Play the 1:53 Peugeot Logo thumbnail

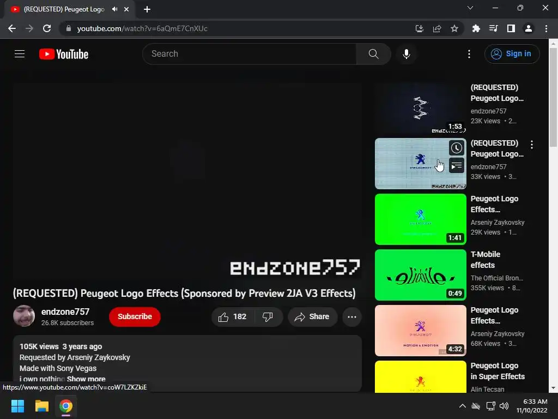(x=420, y=108)
